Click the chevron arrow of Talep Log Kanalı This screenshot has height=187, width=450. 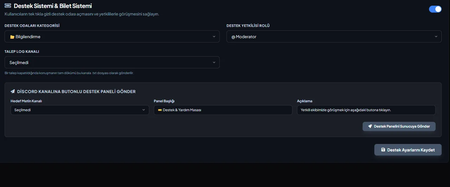214,63
